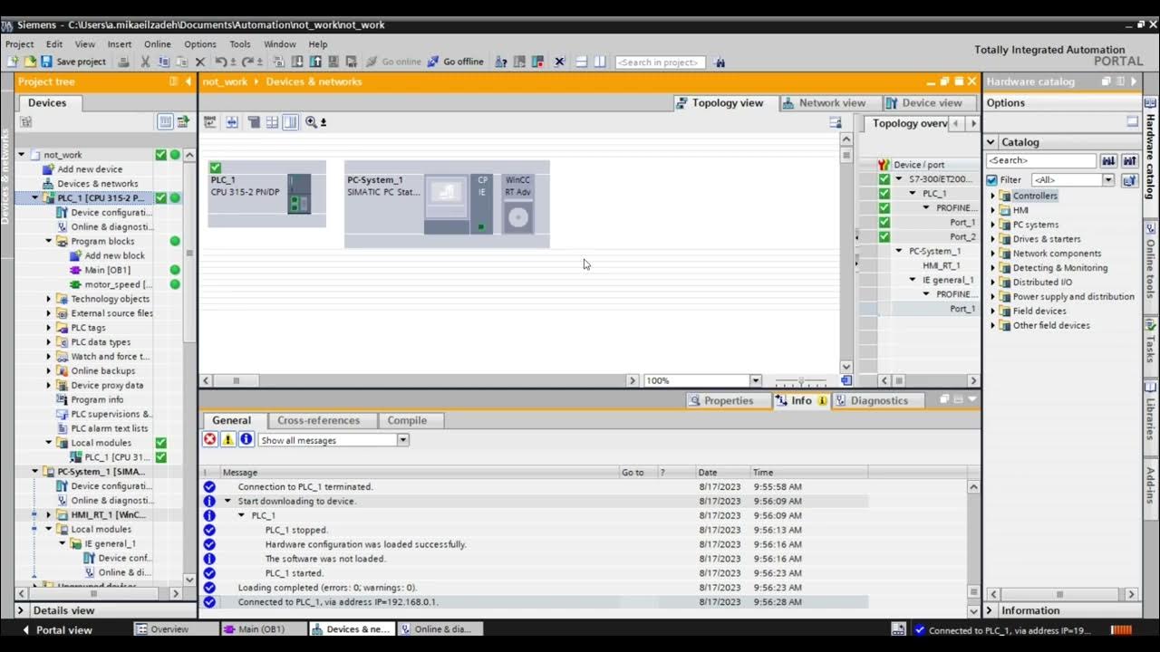Click the WinCC RT Adv module

pyautogui.click(x=518, y=204)
